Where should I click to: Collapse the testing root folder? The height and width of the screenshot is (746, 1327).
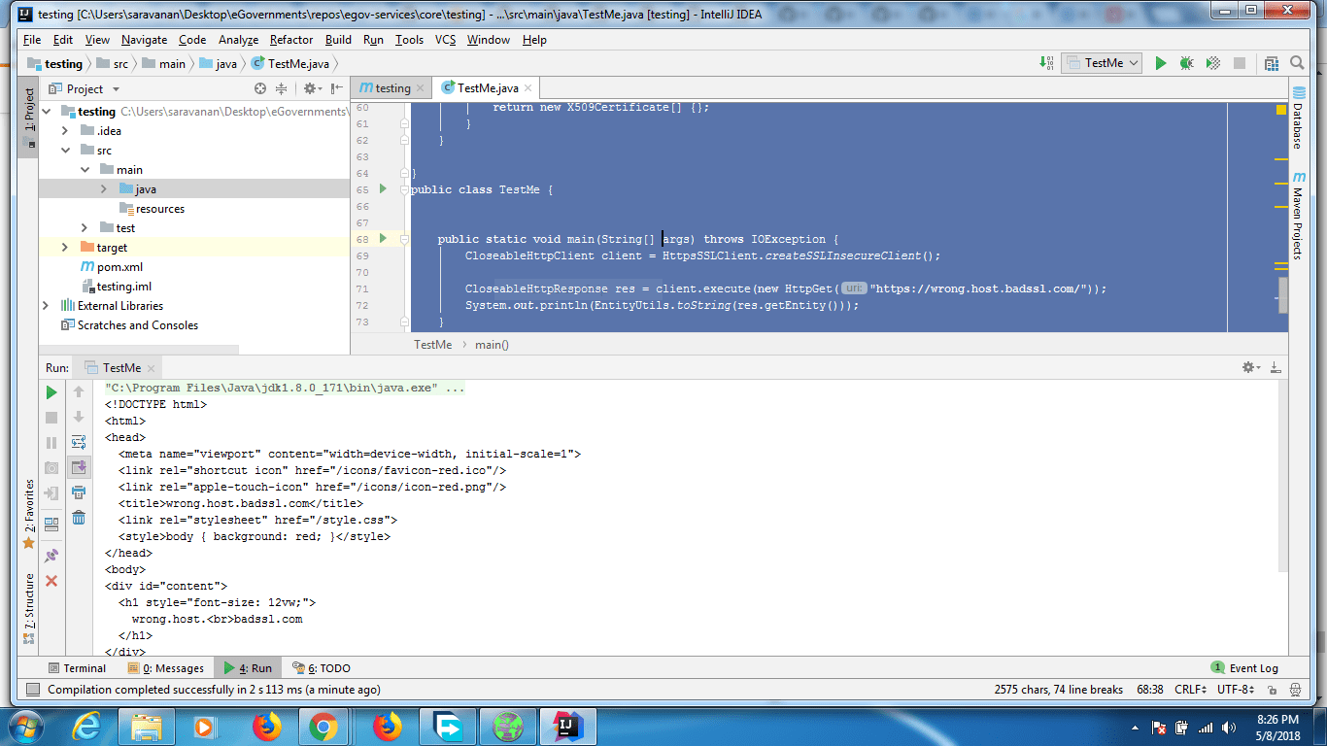click(x=46, y=112)
